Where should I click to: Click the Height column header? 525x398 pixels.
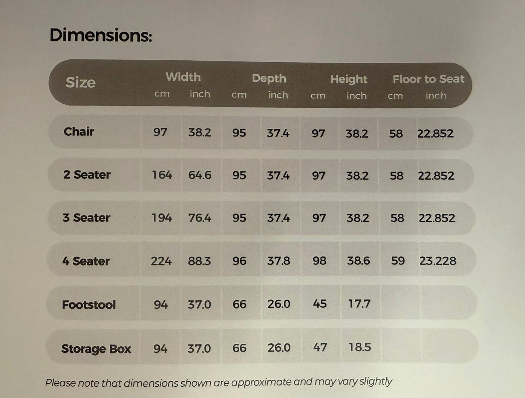click(x=349, y=79)
